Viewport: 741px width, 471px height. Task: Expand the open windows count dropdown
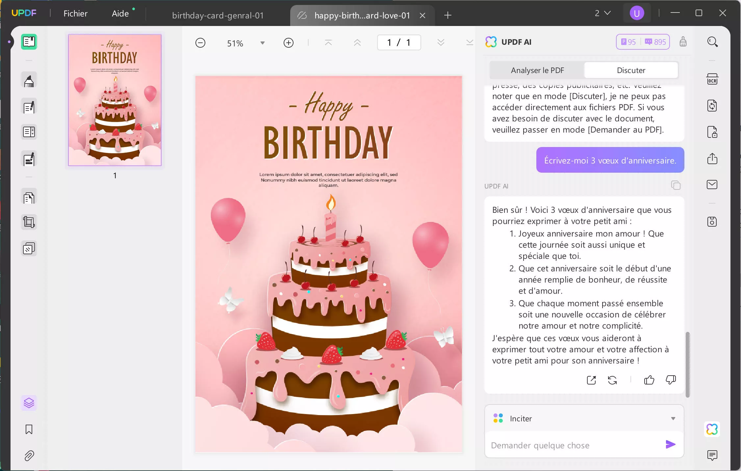[x=603, y=13]
